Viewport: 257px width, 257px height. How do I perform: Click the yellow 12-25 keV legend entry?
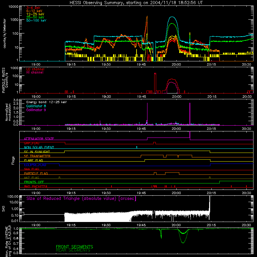[x=35, y=14]
